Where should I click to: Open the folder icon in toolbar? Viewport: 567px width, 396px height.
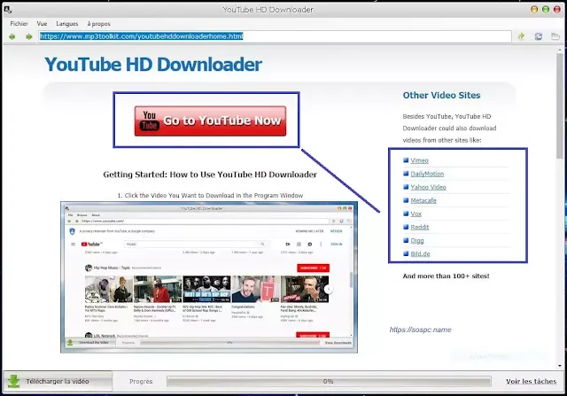tap(555, 36)
